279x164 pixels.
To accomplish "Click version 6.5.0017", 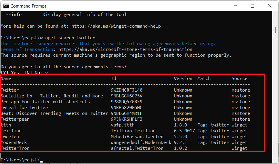I will pos(184,131).
